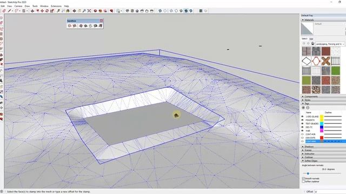Click the cyan TEXT-GRADES color swatch
Image resolution: width=346 pixels, height=194 pixels.
[x=322, y=123]
